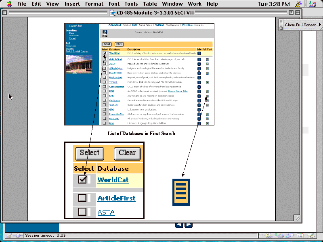Click the building photo thumbnail in sidebar
Viewport: 323px width, 242px height.
pyautogui.click(x=79, y=64)
